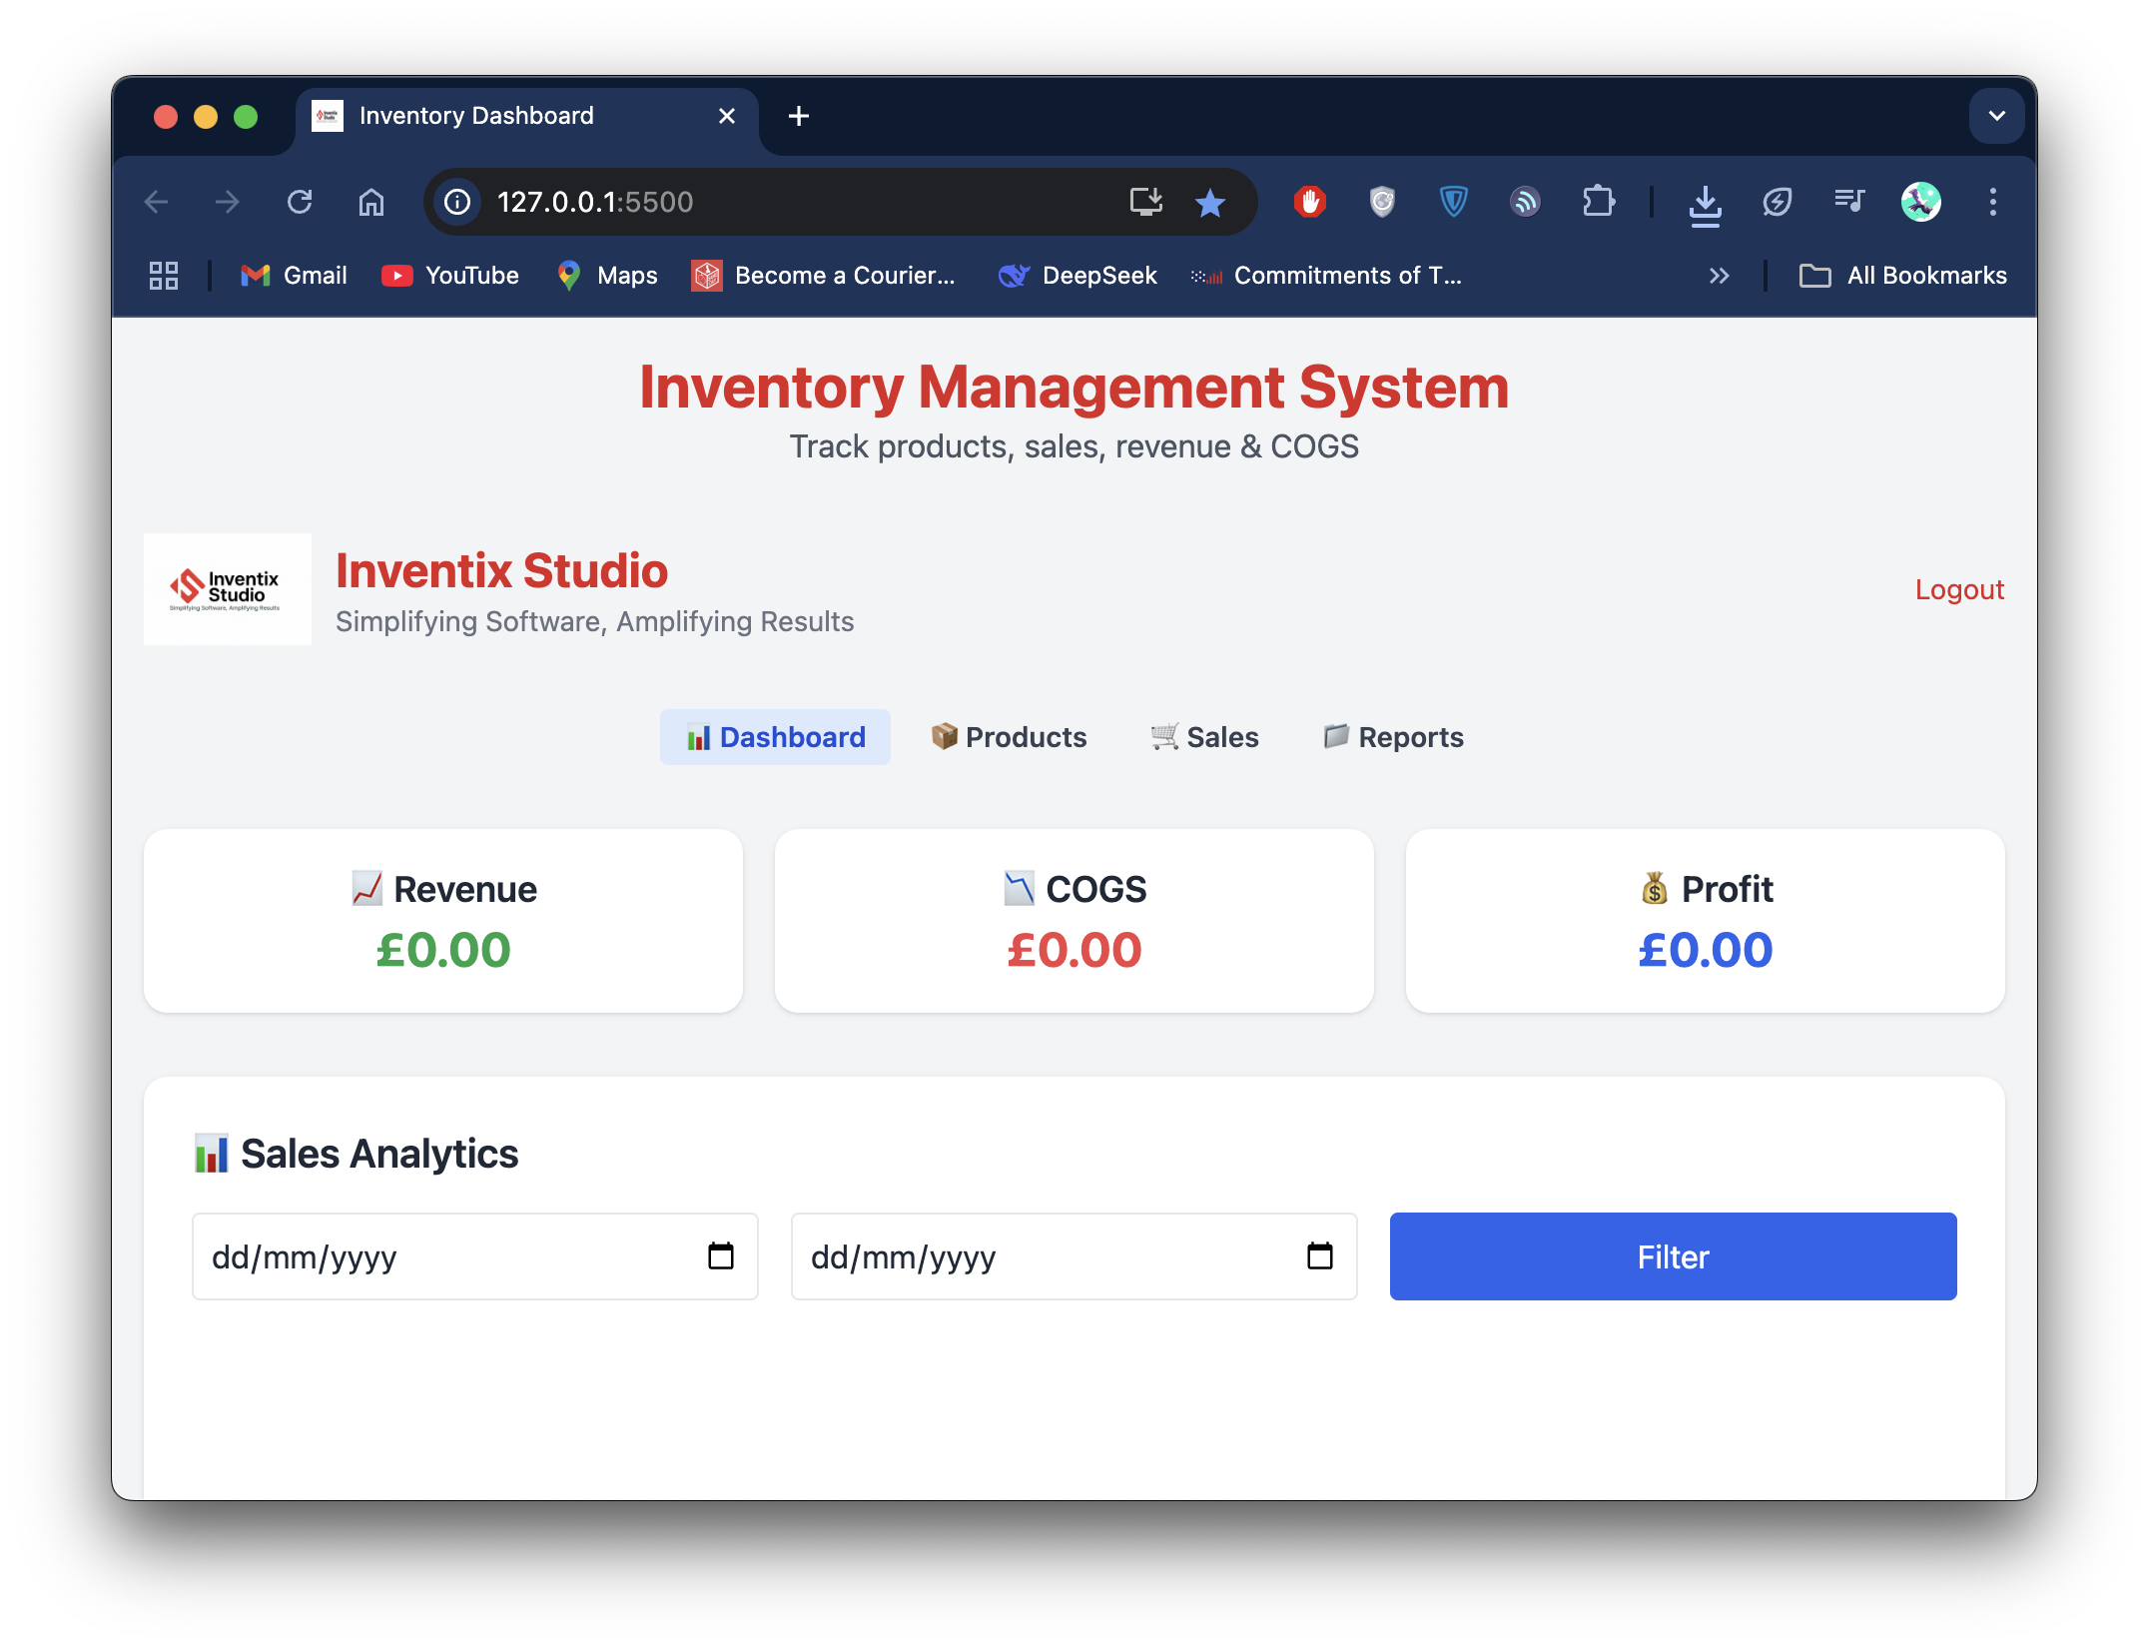Viewport: 2149px width, 1648px height.
Task: Open the Extensions puzzle piece menu
Action: pyautogui.click(x=1598, y=203)
